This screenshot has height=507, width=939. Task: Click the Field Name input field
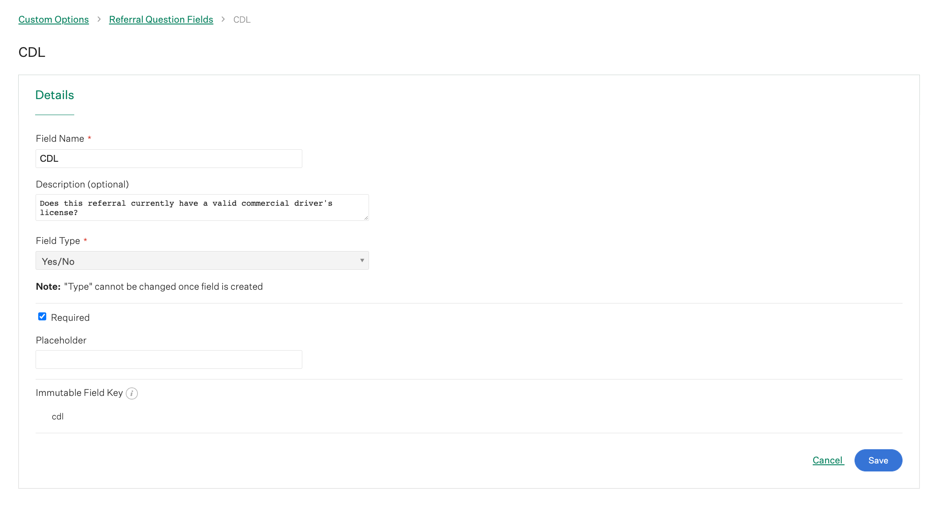pyautogui.click(x=169, y=159)
